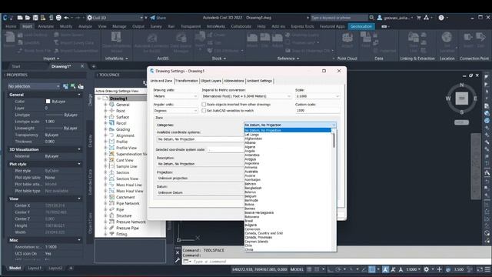This screenshot has height=277, width=492.
Task: Open the Scale 1:1000 dropdown
Action: tap(317, 96)
